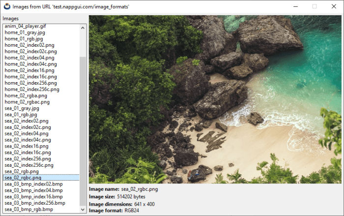
Task: Select sea_03_bmp_index02.bmp from list
Action: [33, 184]
